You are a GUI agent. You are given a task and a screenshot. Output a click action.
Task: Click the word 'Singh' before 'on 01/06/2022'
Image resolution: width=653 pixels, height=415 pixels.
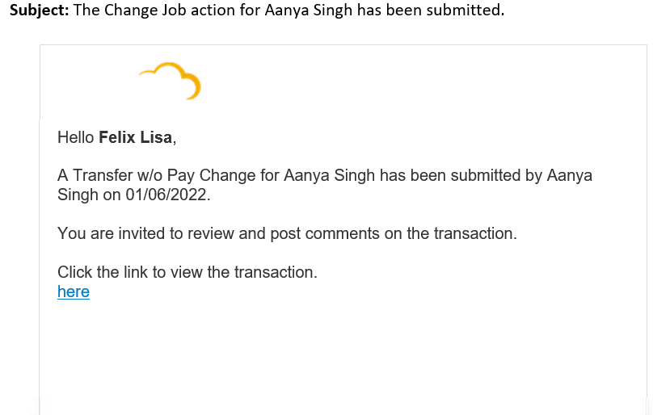[78, 195]
